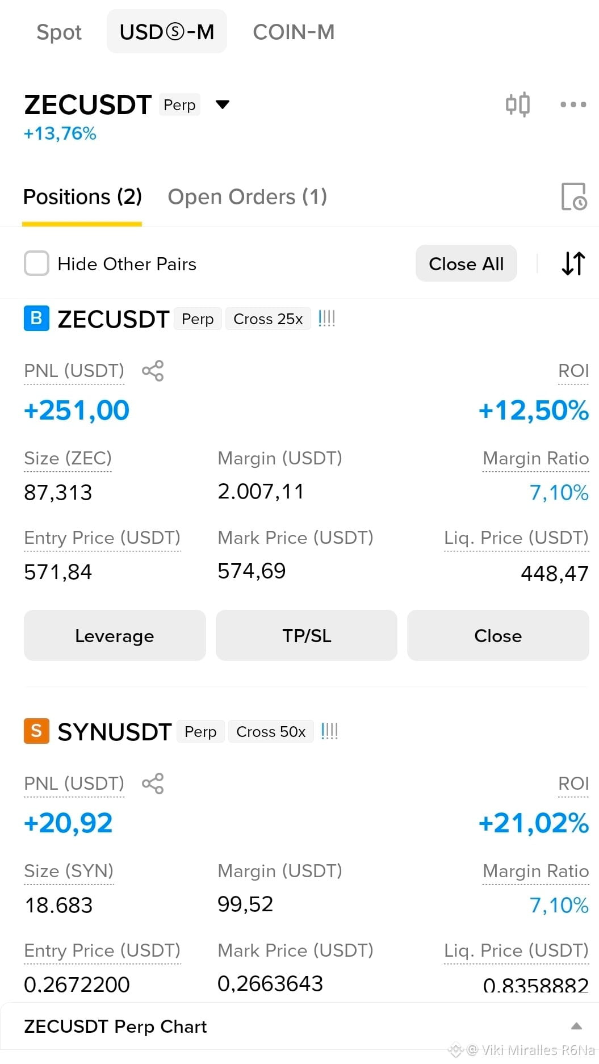Tap the blue B badge beside ZECUSDT

(36, 318)
